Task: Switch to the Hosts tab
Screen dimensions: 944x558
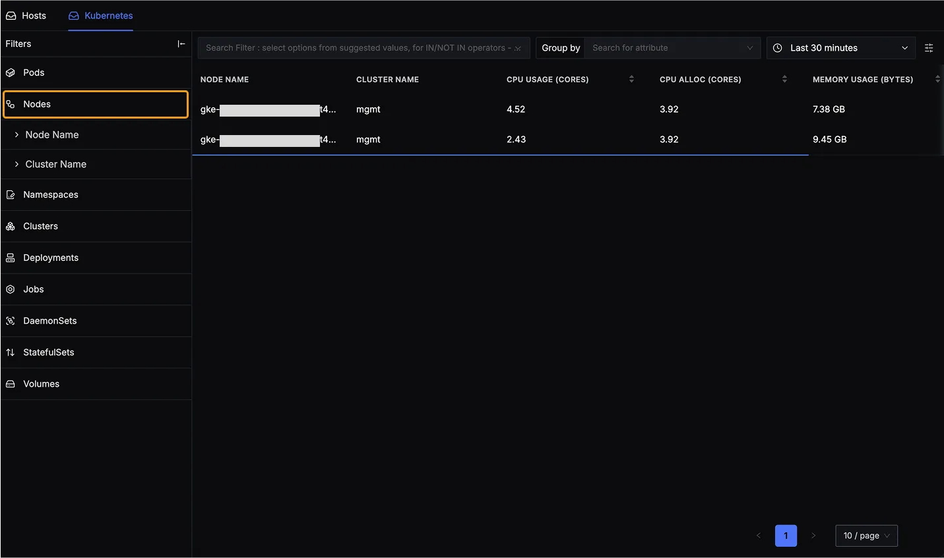Action: pyautogui.click(x=26, y=15)
